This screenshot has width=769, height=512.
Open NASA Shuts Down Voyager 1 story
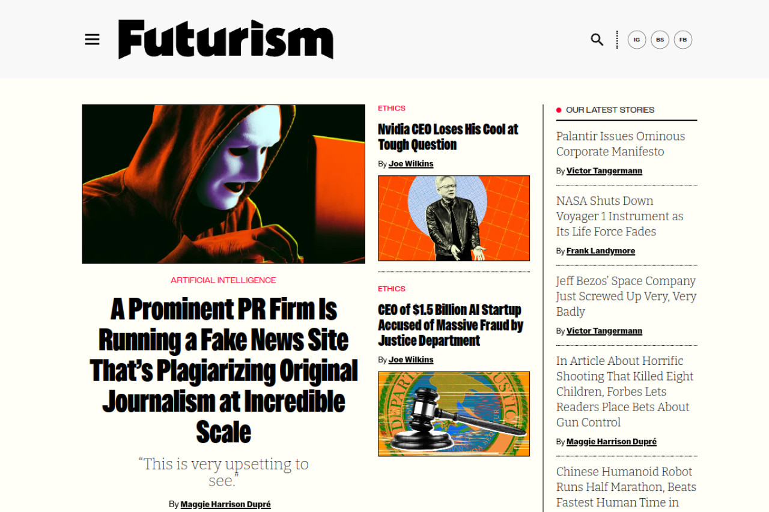pyautogui.click(x=620, y=216)
